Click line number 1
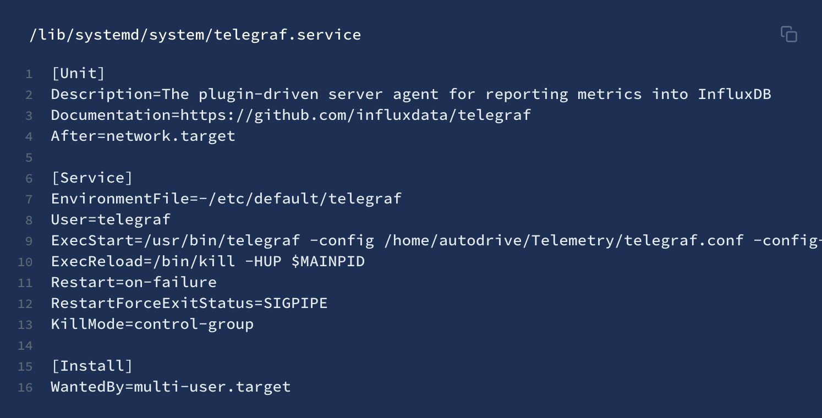Screen dimensions: 822x418 tap(29, 74)
